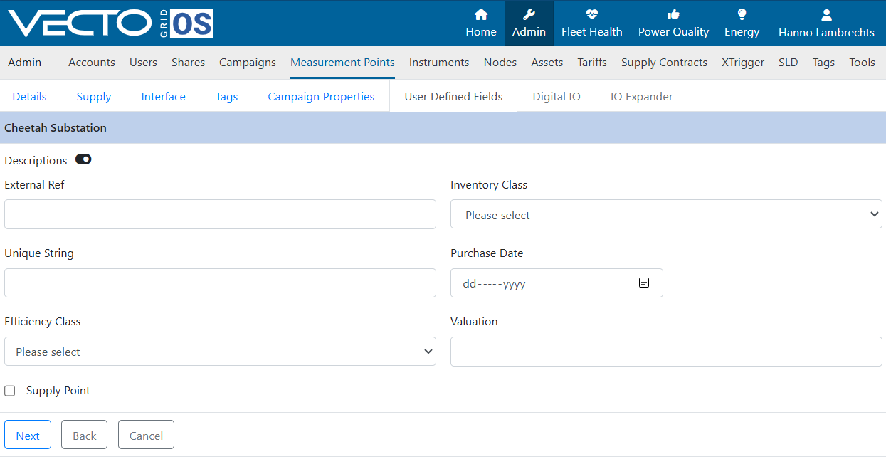
Task: Click the Supply Point label
Action: [58, 391]
